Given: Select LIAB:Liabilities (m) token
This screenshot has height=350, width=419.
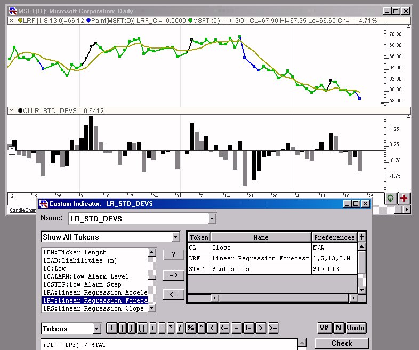Looking at the screenshot, I should tap(95, 260).
